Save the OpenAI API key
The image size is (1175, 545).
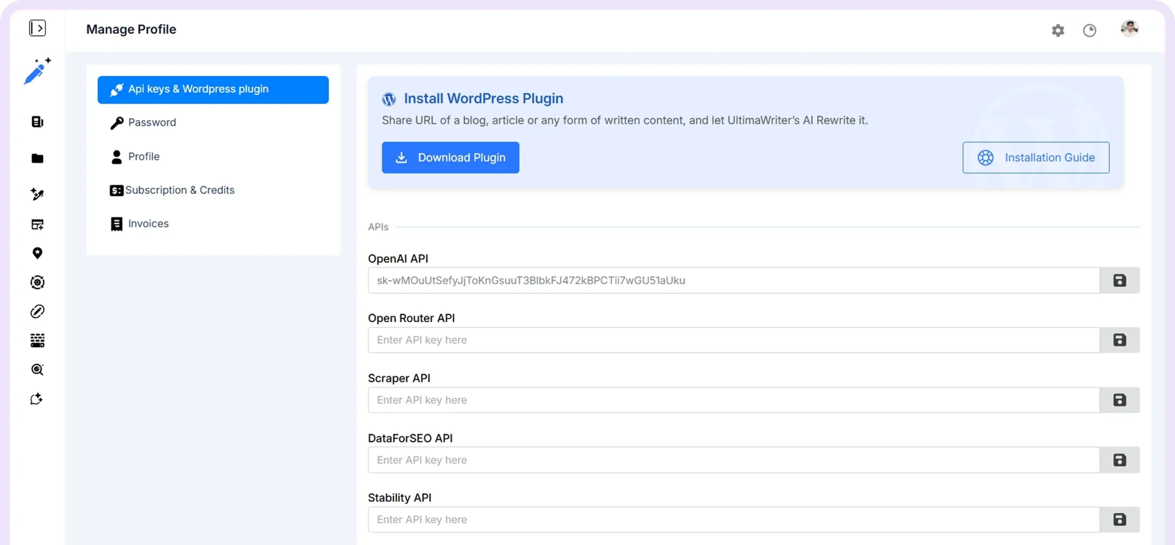point(1119,280)
